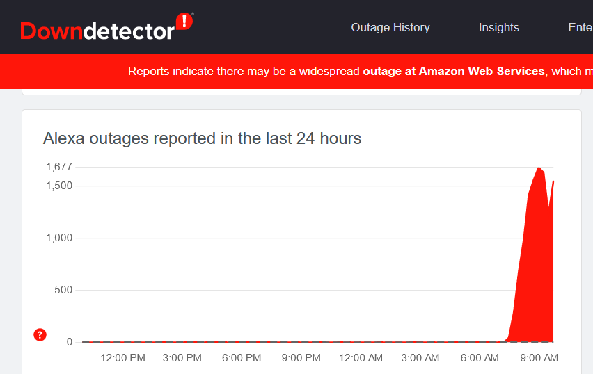
Task: Click the 1,677 y-axis label
Action: coord(59,167)
